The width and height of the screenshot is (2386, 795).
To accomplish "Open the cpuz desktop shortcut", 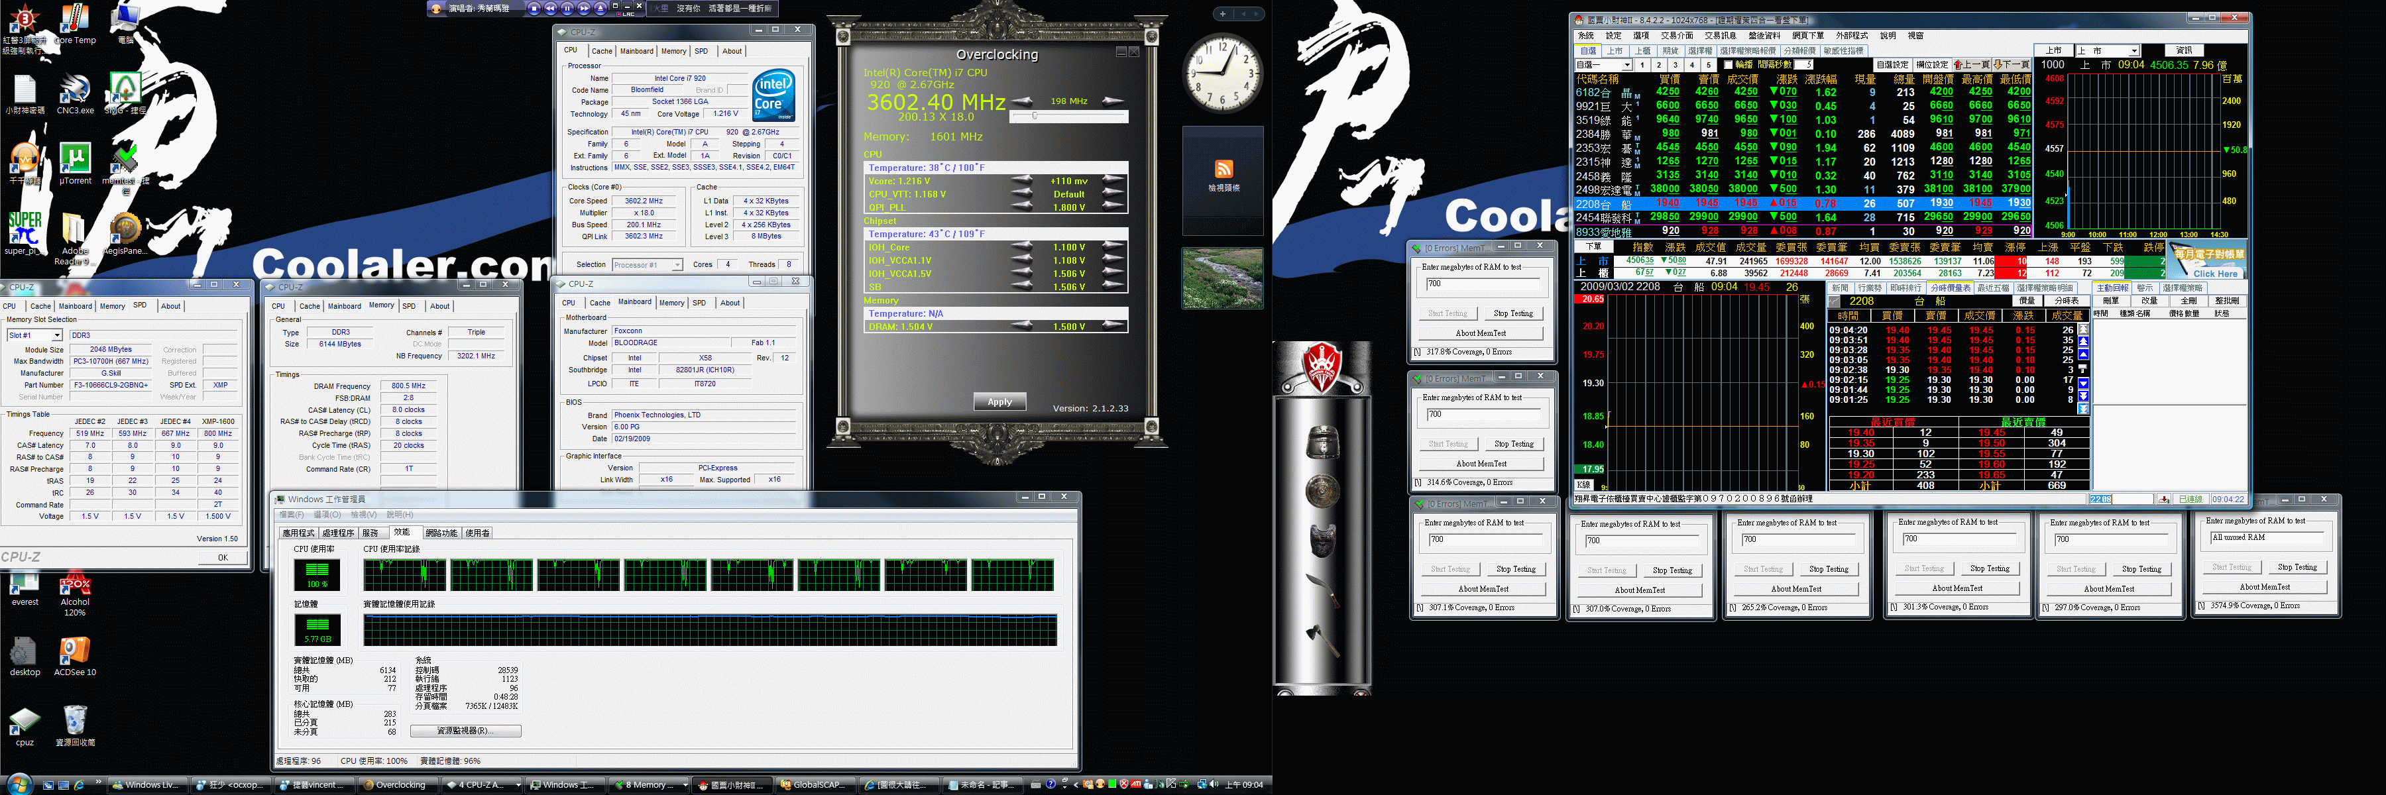I will click(25, 727).
